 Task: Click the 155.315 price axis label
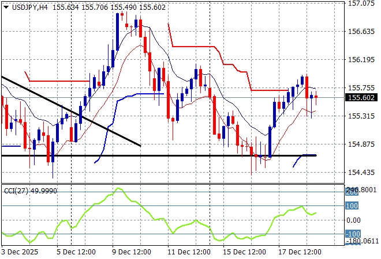(361, 116)
